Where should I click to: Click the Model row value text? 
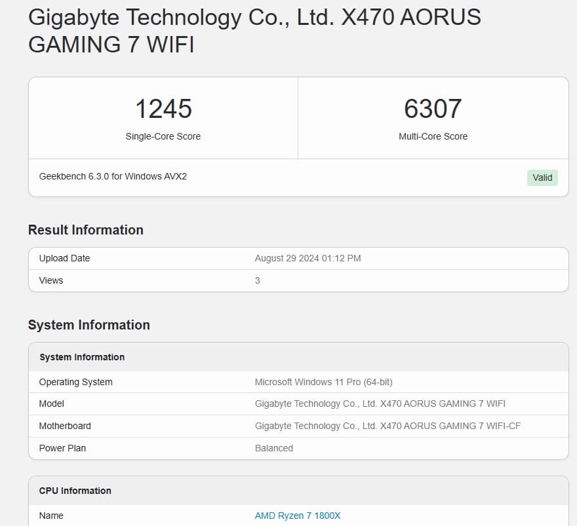tap(380, 404)
